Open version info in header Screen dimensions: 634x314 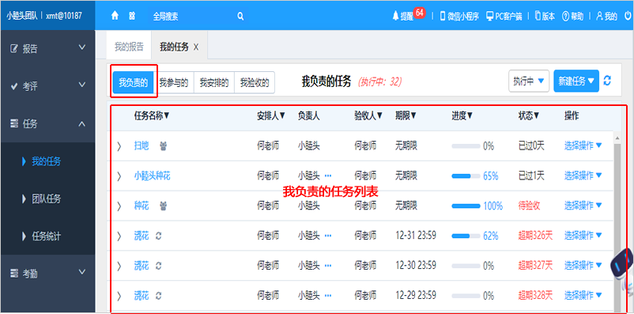[545, 16]
